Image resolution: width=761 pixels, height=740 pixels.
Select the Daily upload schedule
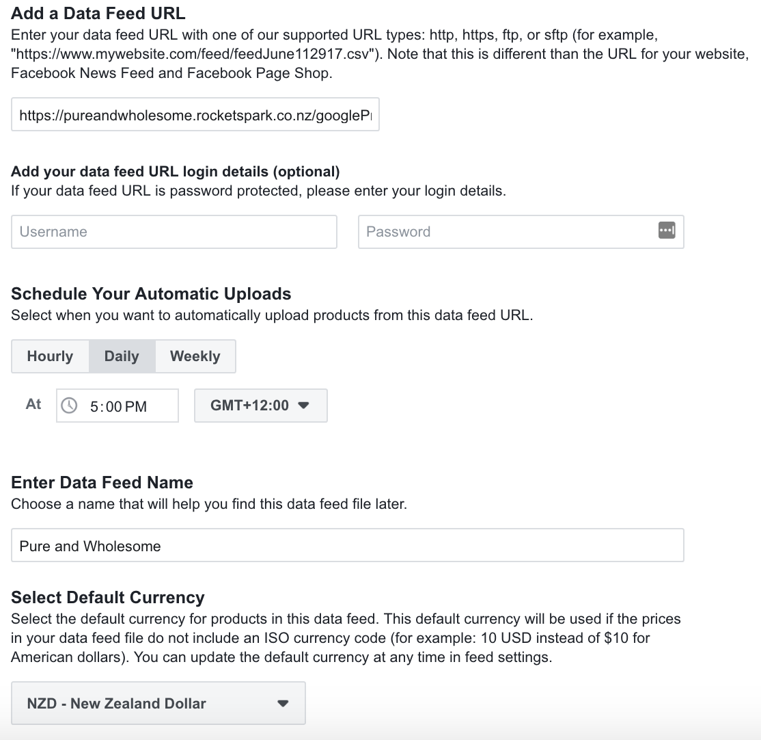pyautogui.click(x=122, y=356)
